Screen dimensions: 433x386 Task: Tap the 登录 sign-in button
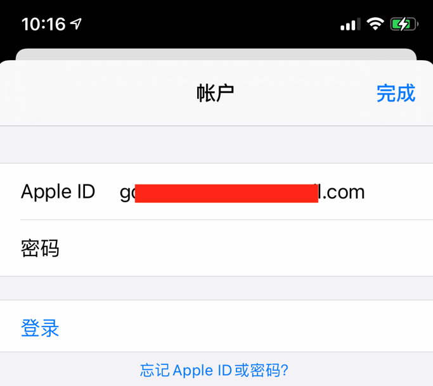[40, 328]
